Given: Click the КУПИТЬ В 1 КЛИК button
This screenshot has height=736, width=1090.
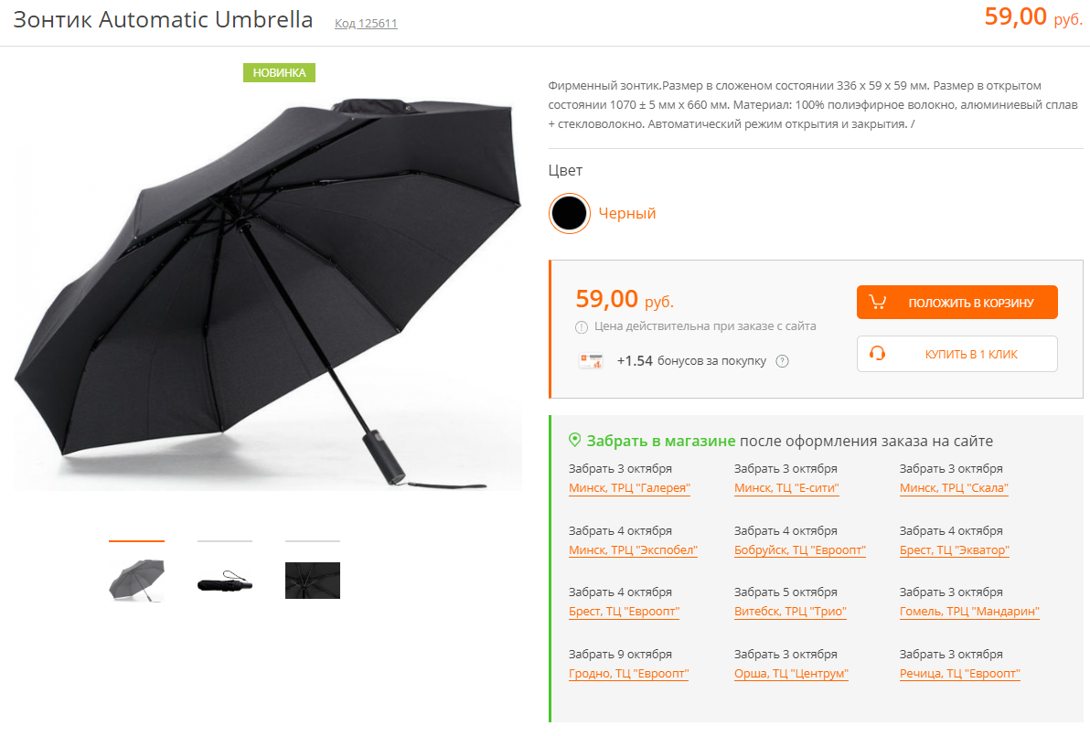Looking at the screenshot, I should pos(956,354).
